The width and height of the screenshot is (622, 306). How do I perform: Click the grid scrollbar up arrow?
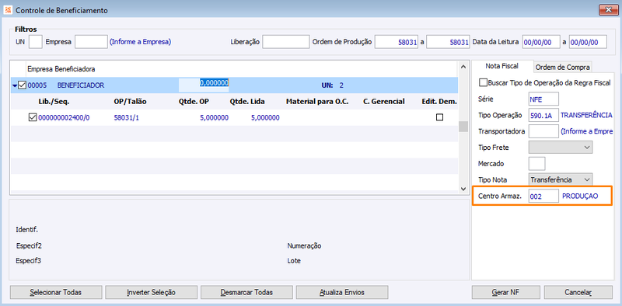[463, 68]
